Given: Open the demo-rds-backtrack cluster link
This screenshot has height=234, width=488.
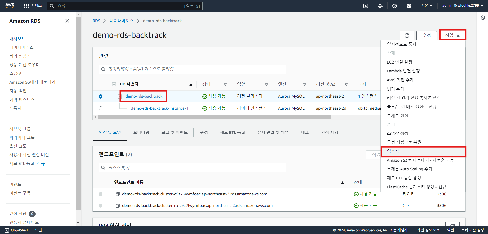Looking at the screenshot, I should 144,96.
